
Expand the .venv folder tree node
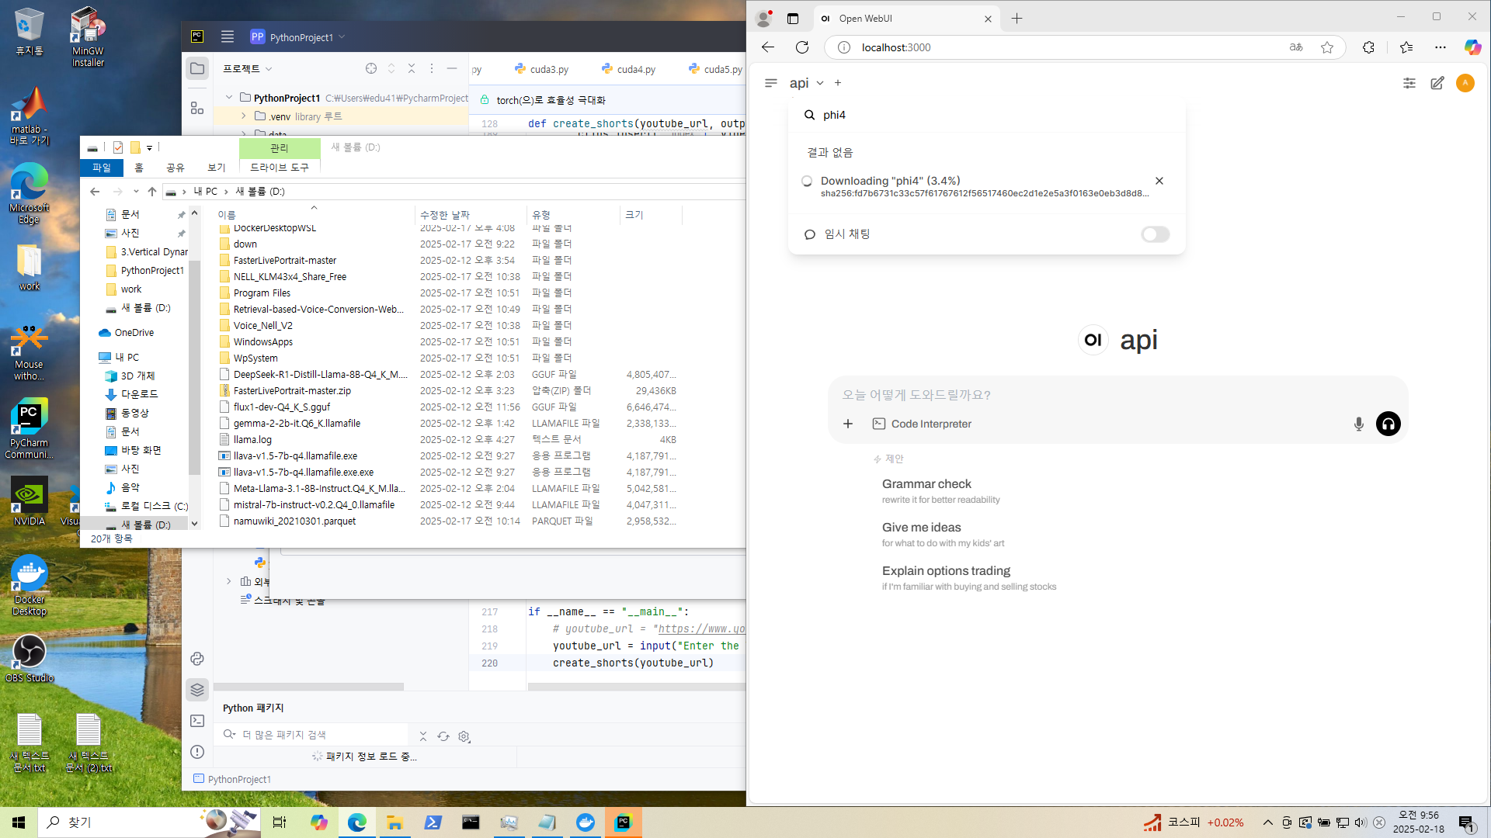click(x=244, y=116)
